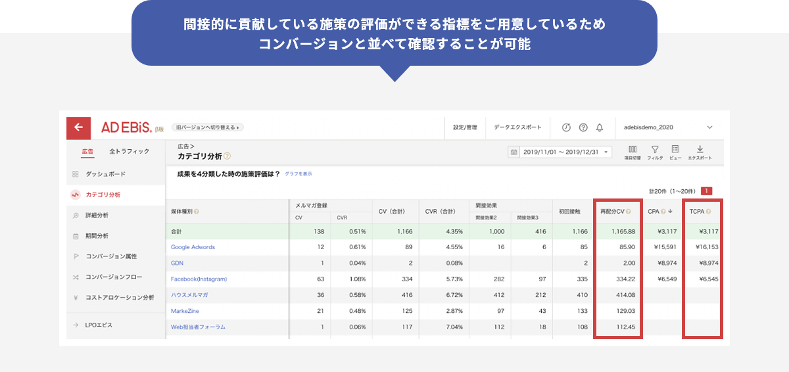Click the 合計 total row label
The image size is (789, 372).
(176, 231)
